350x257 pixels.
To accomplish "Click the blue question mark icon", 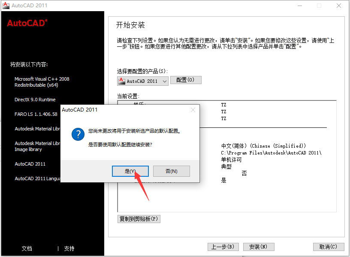I will click(78, 134).
